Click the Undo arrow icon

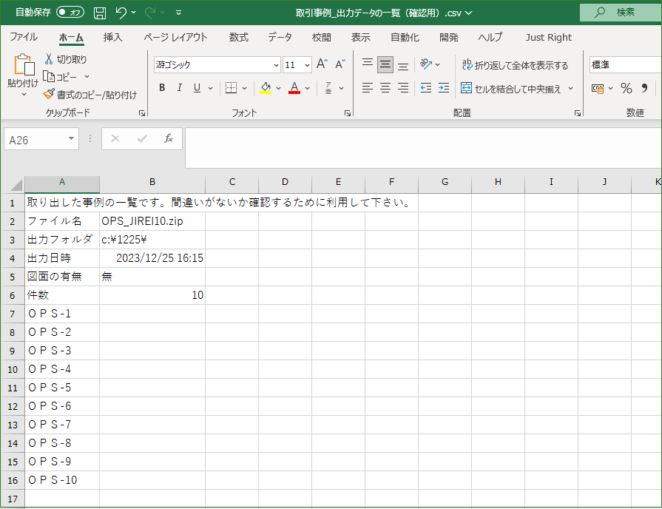pos(121,13)
